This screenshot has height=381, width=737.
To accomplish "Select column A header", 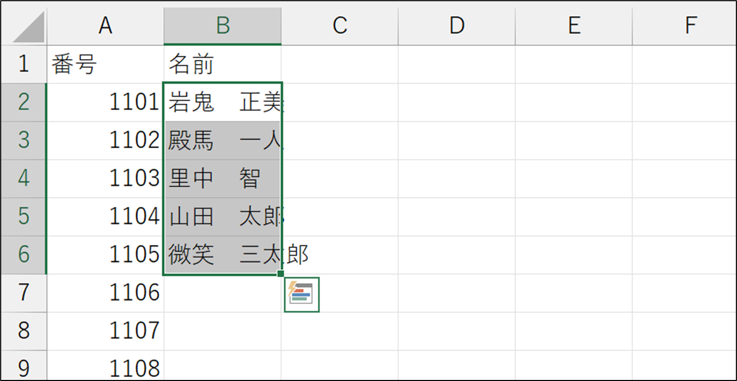I will [x=105, y=26].
